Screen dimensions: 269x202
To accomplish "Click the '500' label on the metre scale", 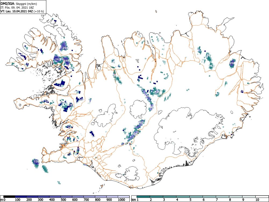I will point(63,200).
